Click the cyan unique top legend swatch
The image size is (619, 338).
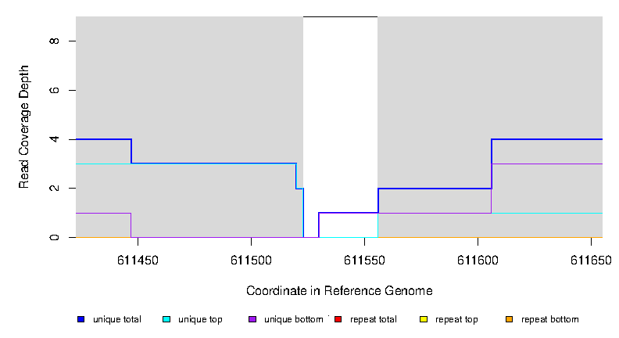tap(166, 319)
